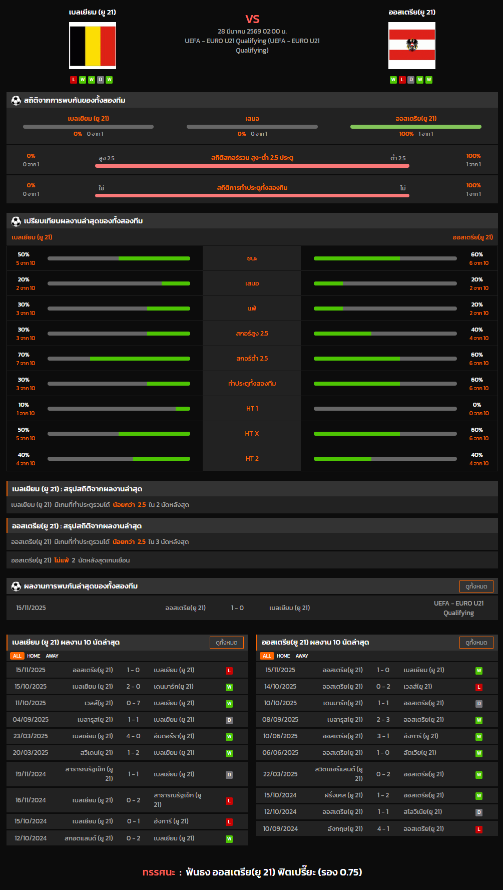Click L result badge for Austria vs Wales match
Image resolution: width=503 pixels, height=890 pixels.
coord(479,687)
